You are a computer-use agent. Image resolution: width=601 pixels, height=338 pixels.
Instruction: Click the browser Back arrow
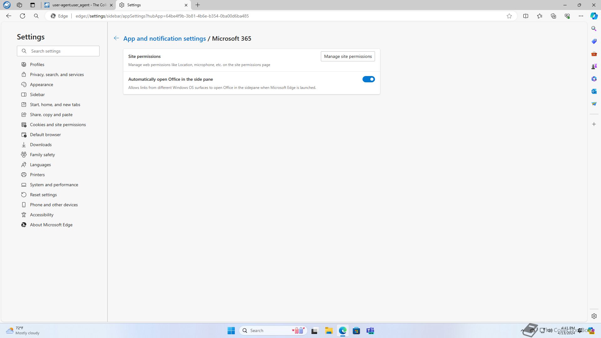point(9,16)
